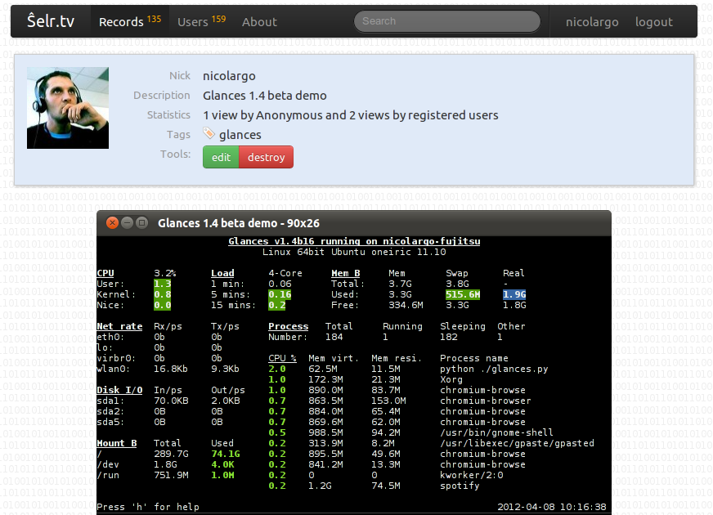Close the Glances terminal window
713x515 pixels.
(112, 222)
